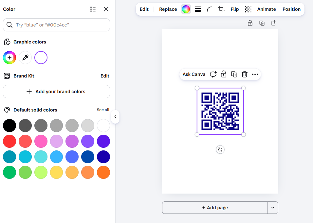Choose the black color swatch
This screenshot has height=223, width=313.
9,126
